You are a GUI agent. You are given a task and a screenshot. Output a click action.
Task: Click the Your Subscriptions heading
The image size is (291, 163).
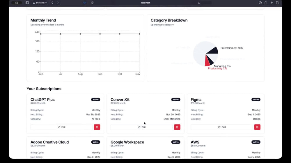tap(44, 89)
